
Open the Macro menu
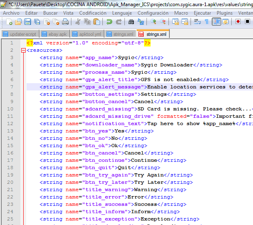(x=181, y=13)
